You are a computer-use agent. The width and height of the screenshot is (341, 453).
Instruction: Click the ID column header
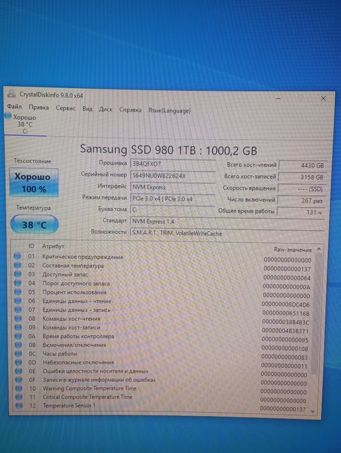click(31, 246)
